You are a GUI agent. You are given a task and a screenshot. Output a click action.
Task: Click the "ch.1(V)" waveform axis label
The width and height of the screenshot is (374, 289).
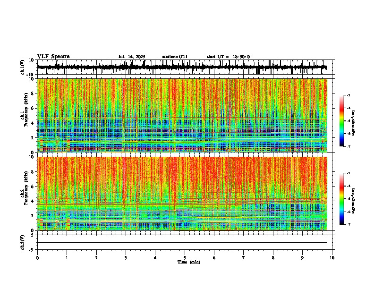pos(23,67)
